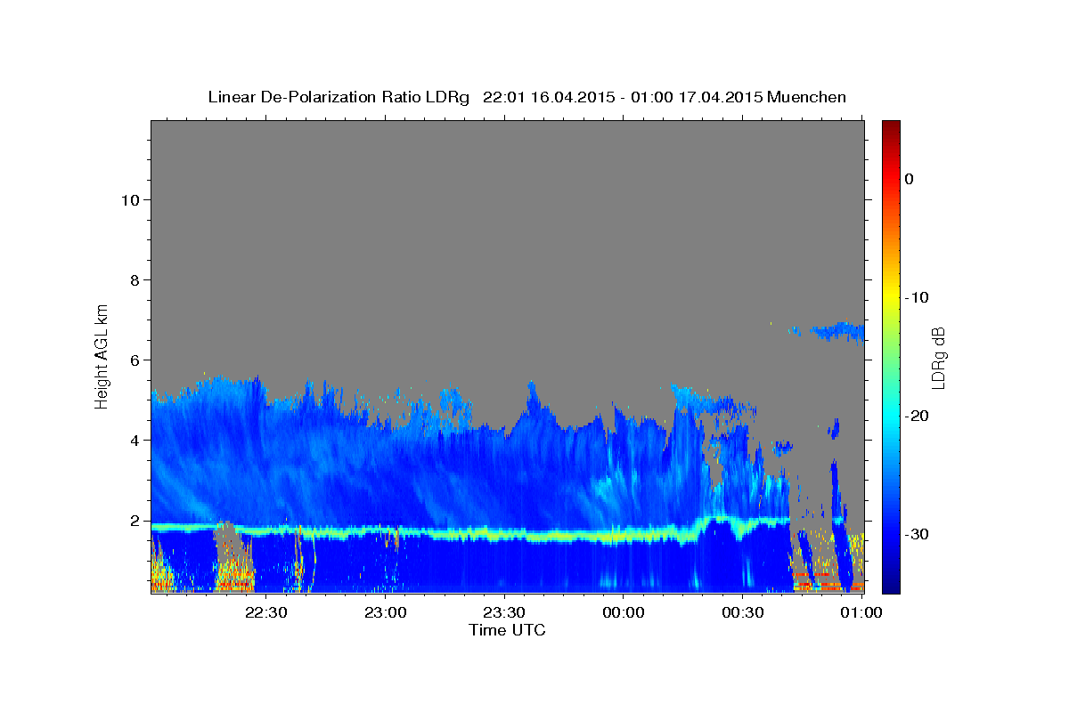The height and width of the screenshot is (712, 1069).
Task: Click the height tick label 2
Action: 135,521
